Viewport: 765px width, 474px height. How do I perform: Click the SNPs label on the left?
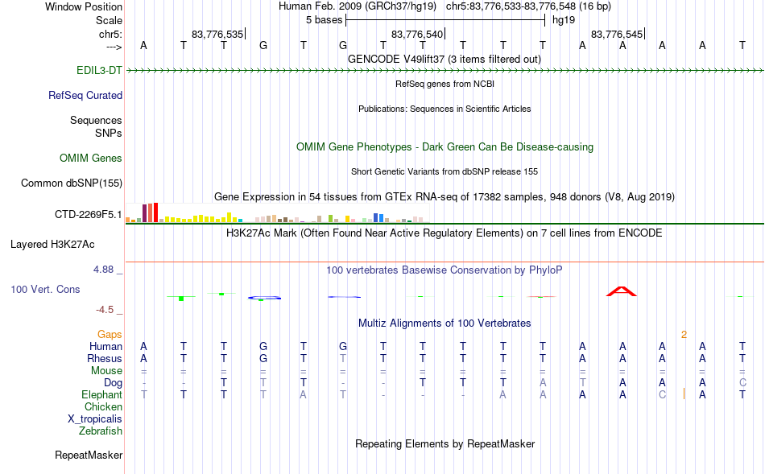[x=109, y=133]
